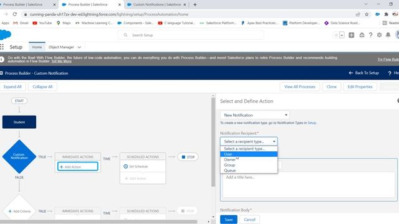The image size is (399, 224).
Task: Open the Object Manager tab
Action: click(x=61, y=47)
